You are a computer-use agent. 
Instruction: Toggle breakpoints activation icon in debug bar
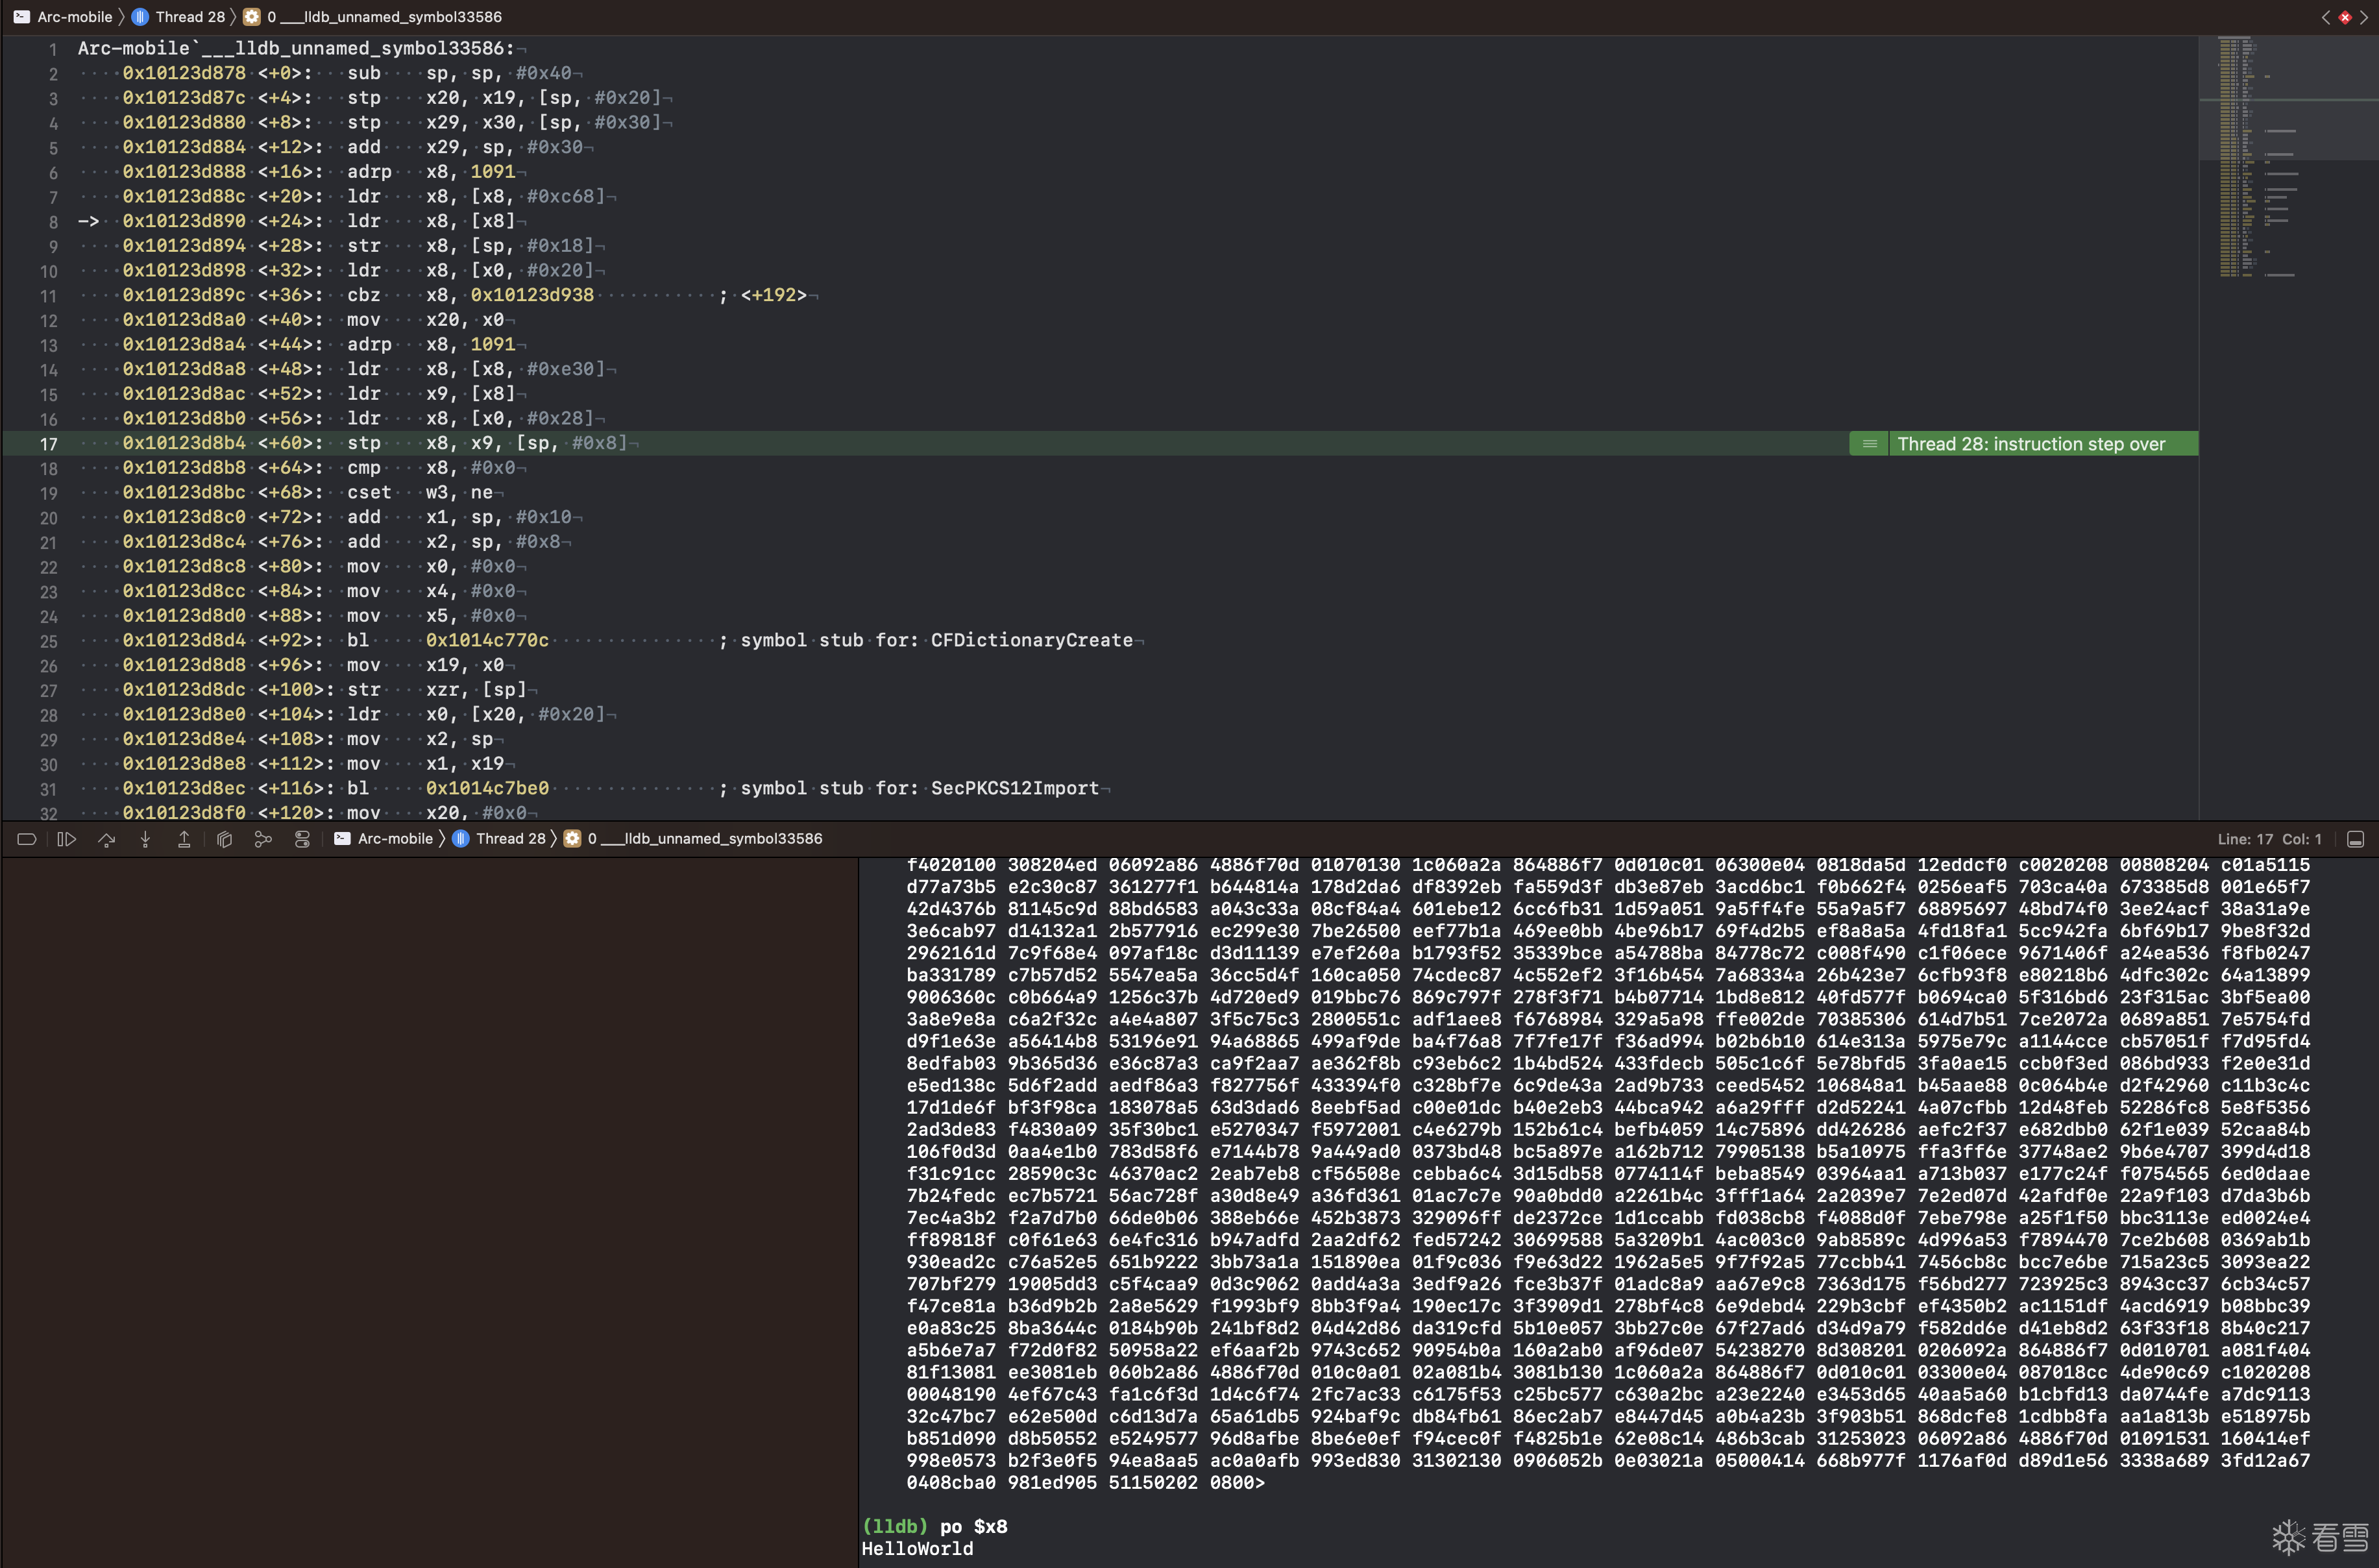click(x=27, y=839)
